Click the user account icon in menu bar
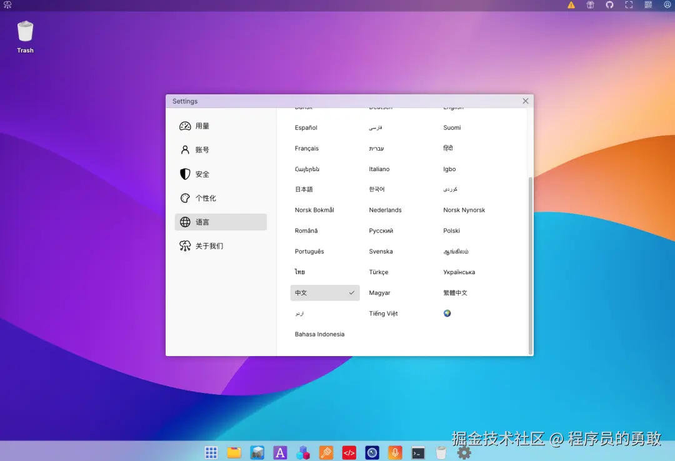This screenshot has height=461, width=675. tap(667, 4)
